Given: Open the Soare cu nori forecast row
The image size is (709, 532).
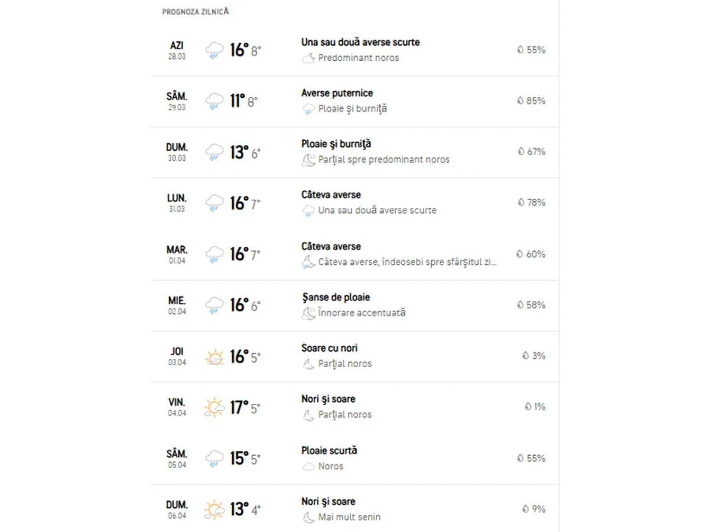Looking at the screenshot, I should (x=329, y=348).
